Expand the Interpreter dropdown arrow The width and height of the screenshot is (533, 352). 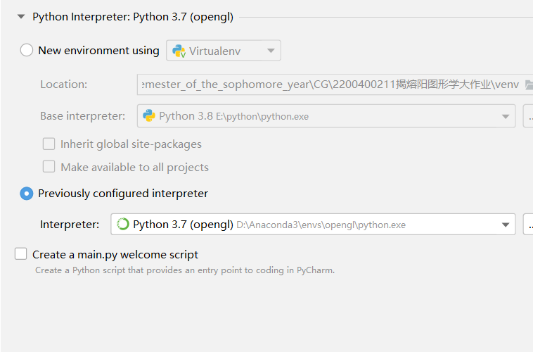point(505,225)
